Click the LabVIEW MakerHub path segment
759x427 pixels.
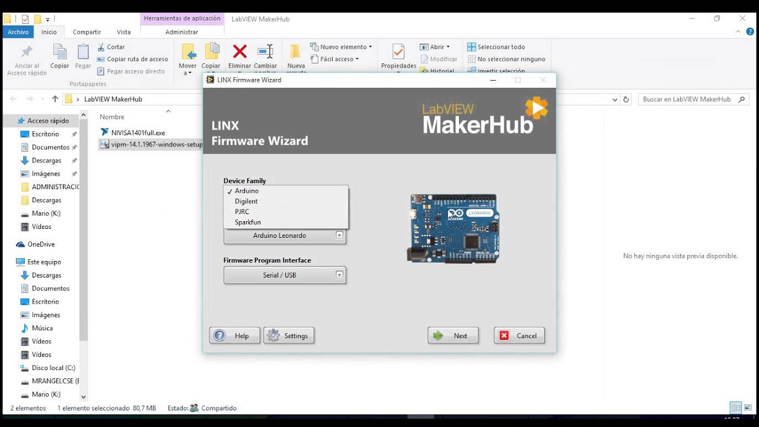click(113, 100)
